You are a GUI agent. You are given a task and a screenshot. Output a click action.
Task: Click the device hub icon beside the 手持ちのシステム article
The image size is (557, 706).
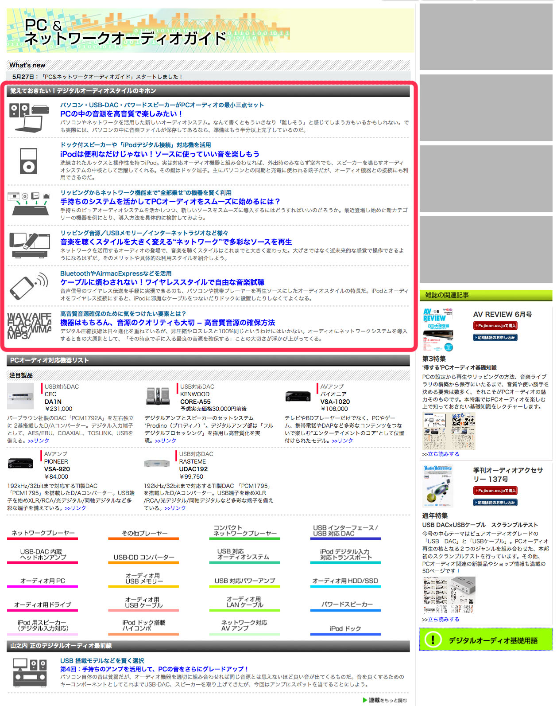[29, 203]
